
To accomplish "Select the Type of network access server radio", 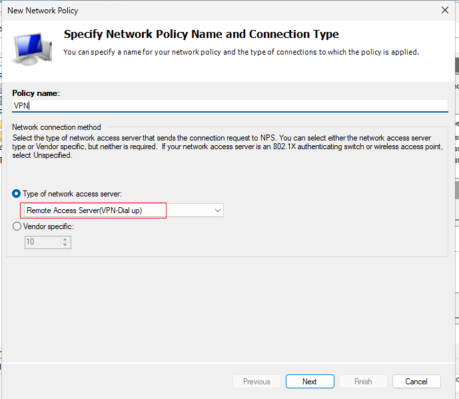I will [x=17, y=193].
